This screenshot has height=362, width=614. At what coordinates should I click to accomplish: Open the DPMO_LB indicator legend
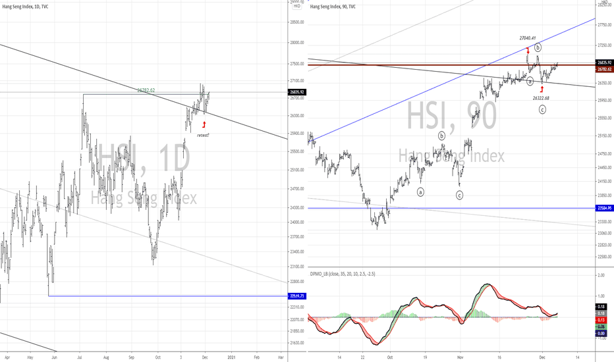click(342, 274)
